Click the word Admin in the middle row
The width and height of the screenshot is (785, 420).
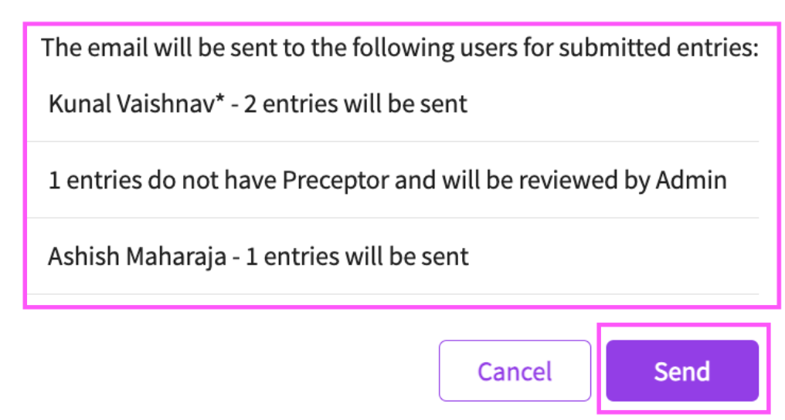(x=692, y=180)
